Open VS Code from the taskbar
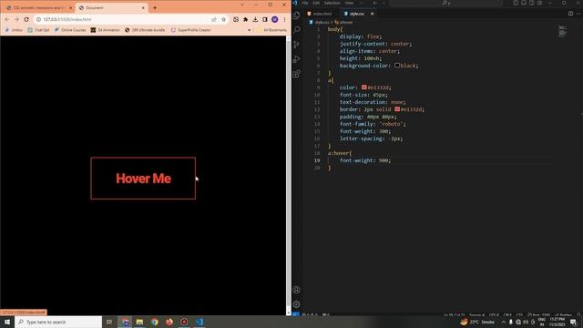This screenshot has height=328, width=583. tap(199, 322)
